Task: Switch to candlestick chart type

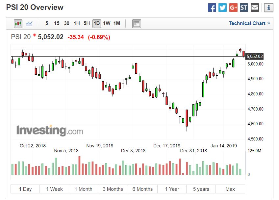Action: pos(18,23)
